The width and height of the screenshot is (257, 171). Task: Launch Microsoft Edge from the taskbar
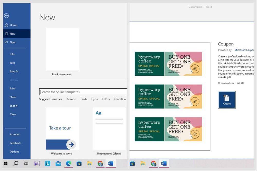pyautogui.click(x=69, y=163)
